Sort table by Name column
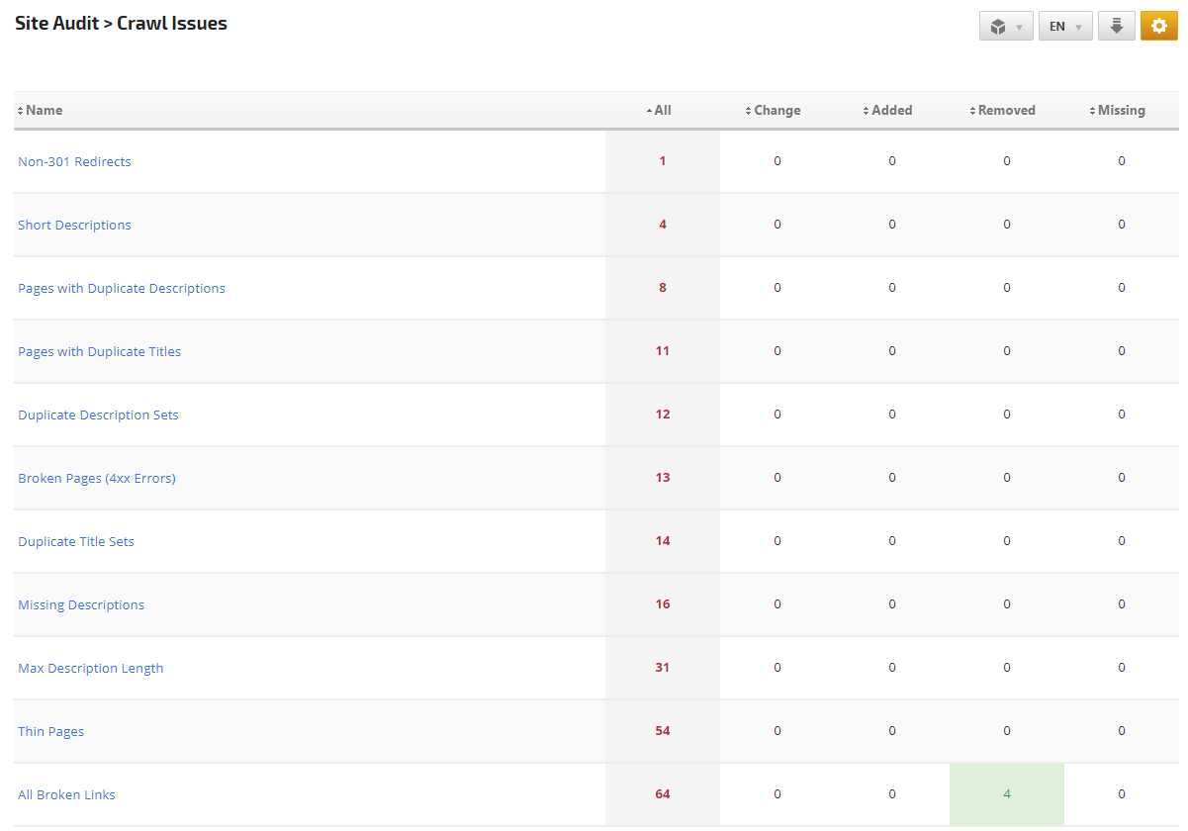Image resolution: width=1188 pixels, height=831 pixels. [44, 111]
